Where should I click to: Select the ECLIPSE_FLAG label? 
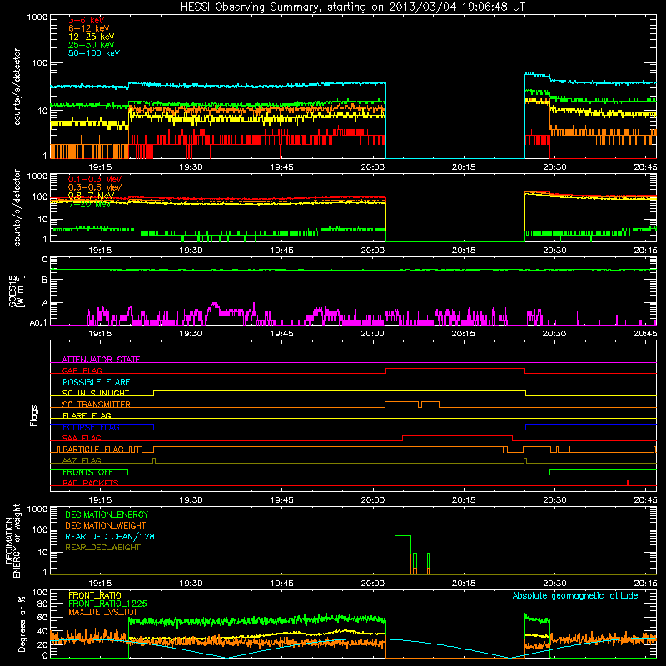point(91,427)
